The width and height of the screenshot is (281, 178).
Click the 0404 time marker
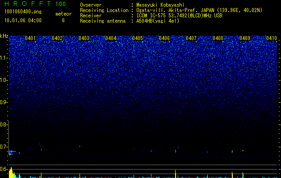click(x=111, y=38)
